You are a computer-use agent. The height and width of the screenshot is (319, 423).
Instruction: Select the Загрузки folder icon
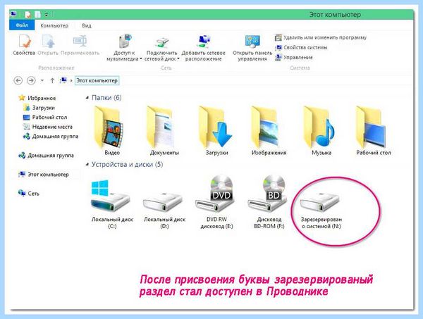click(216, 131)
